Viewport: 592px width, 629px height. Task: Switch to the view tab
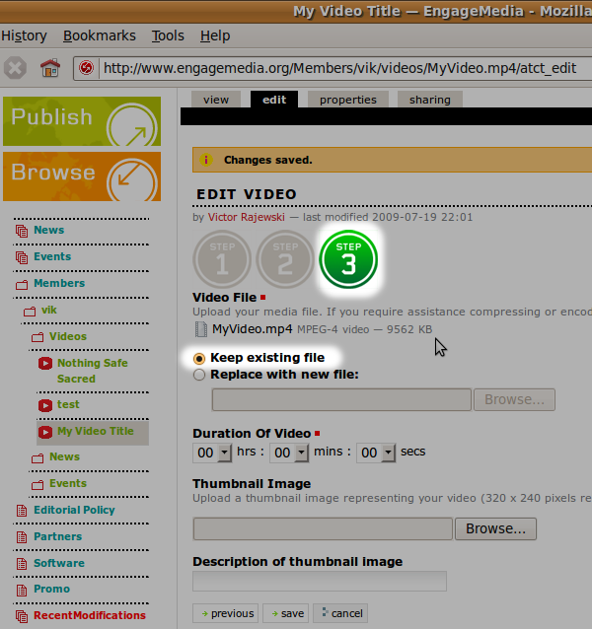216,100
